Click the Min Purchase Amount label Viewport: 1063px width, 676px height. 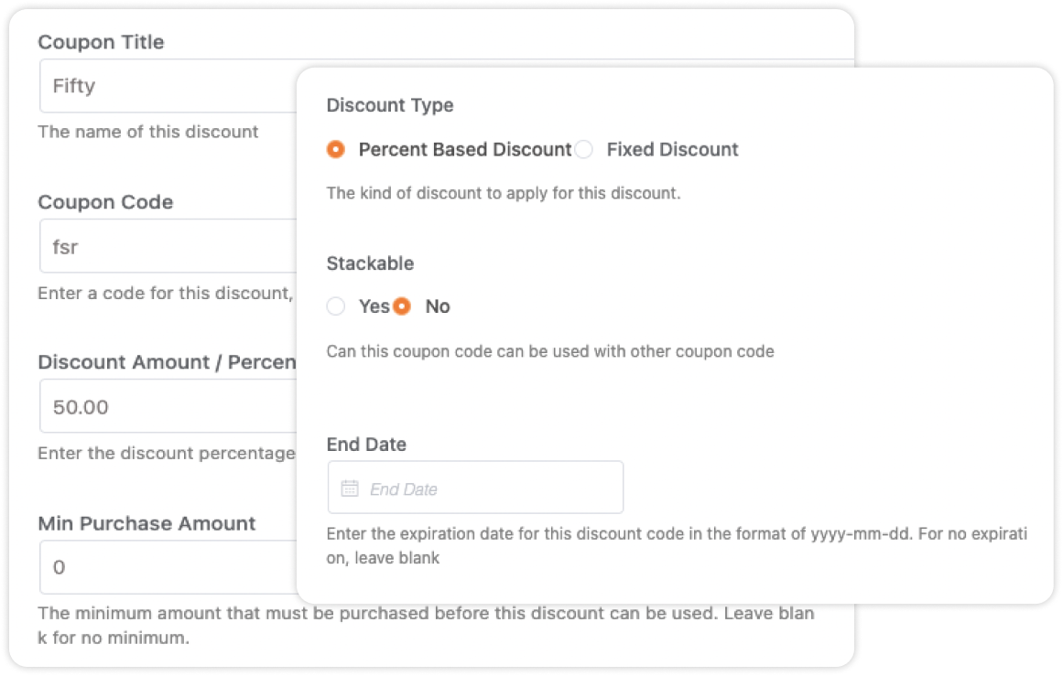click(146, 523)
